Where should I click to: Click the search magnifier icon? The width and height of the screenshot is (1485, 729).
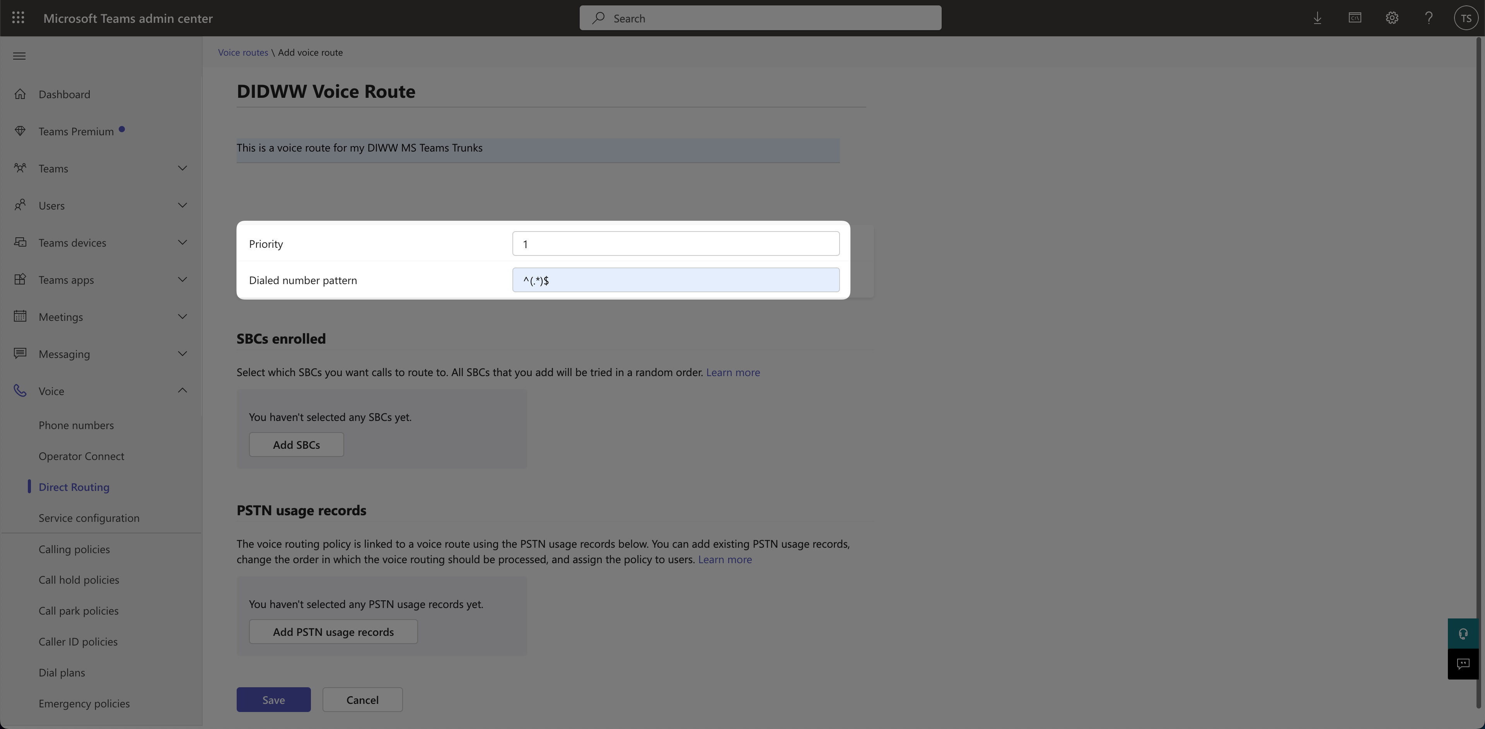pos(598,18)
